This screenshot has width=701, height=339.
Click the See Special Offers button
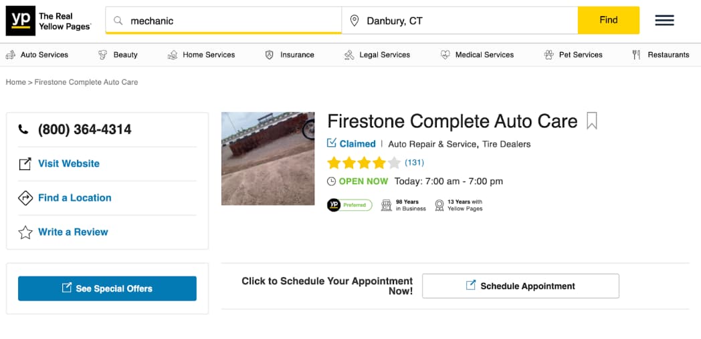point(107,288)
